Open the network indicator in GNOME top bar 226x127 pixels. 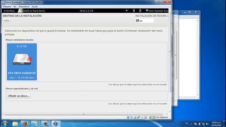coord(134,11)
